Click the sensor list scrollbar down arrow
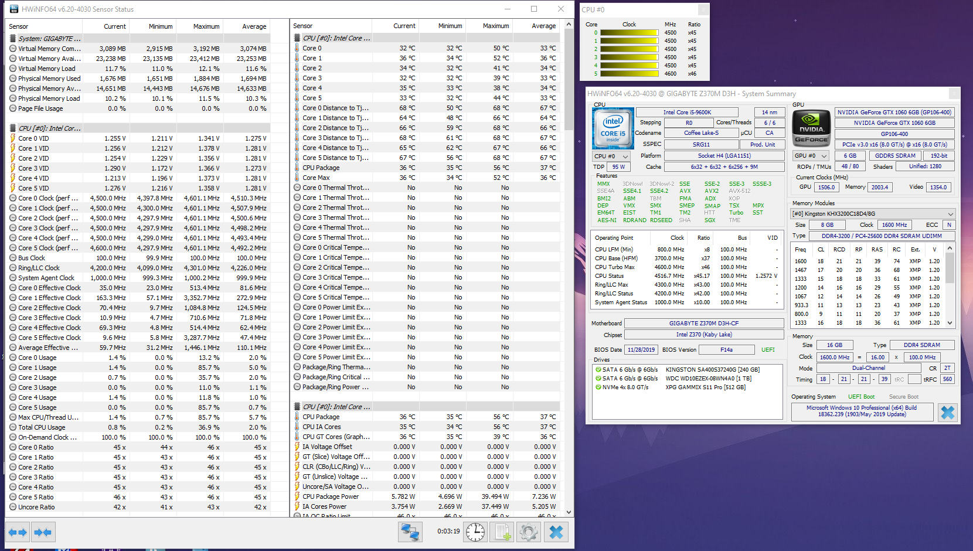The image size is (973, 551). [568, 512]
